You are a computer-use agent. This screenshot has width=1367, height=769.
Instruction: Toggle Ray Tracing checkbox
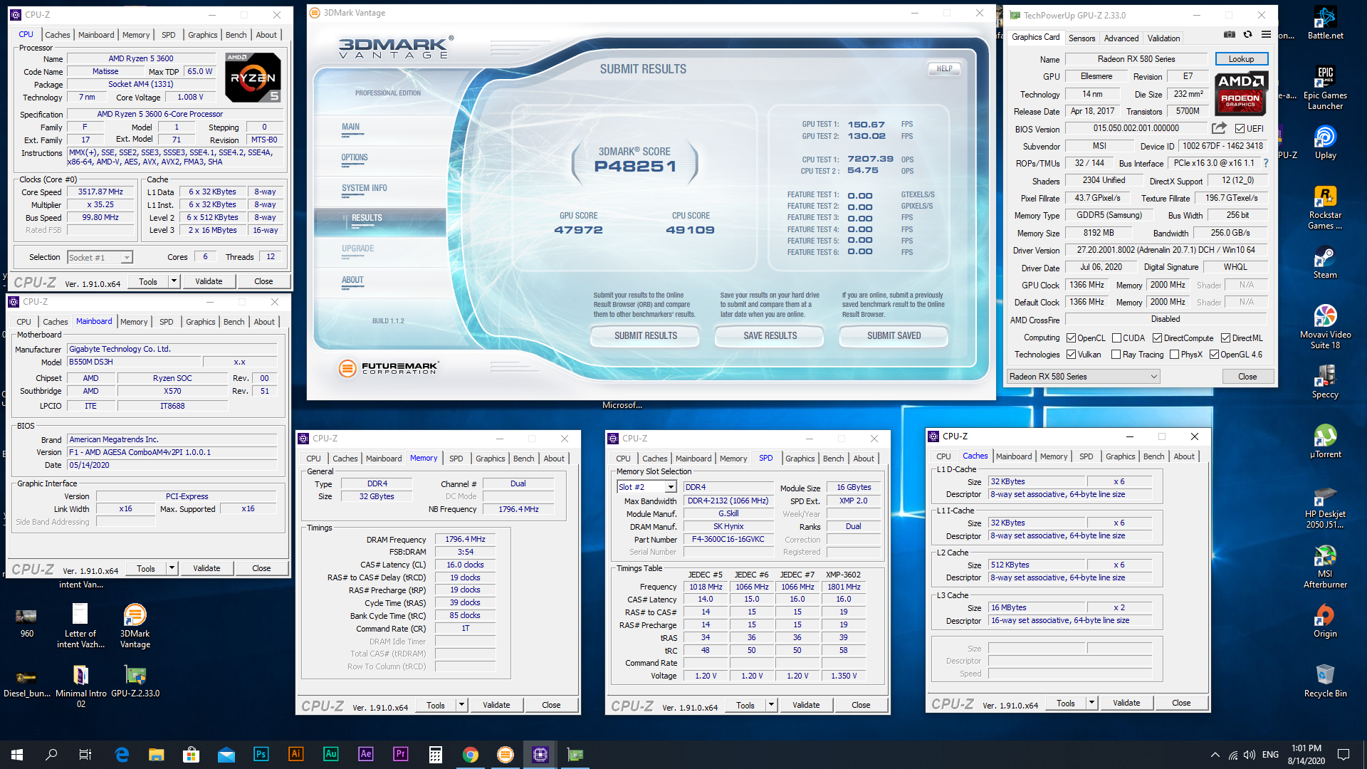click(1116, 355)
